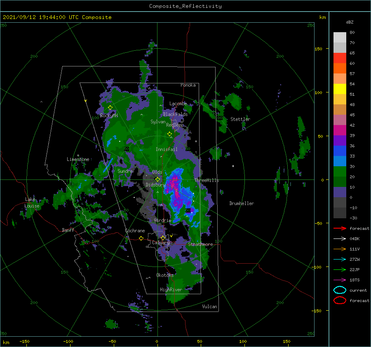
Task: Select the slate purple 10 dBZ swatch
Action: [x=340, y=192]
